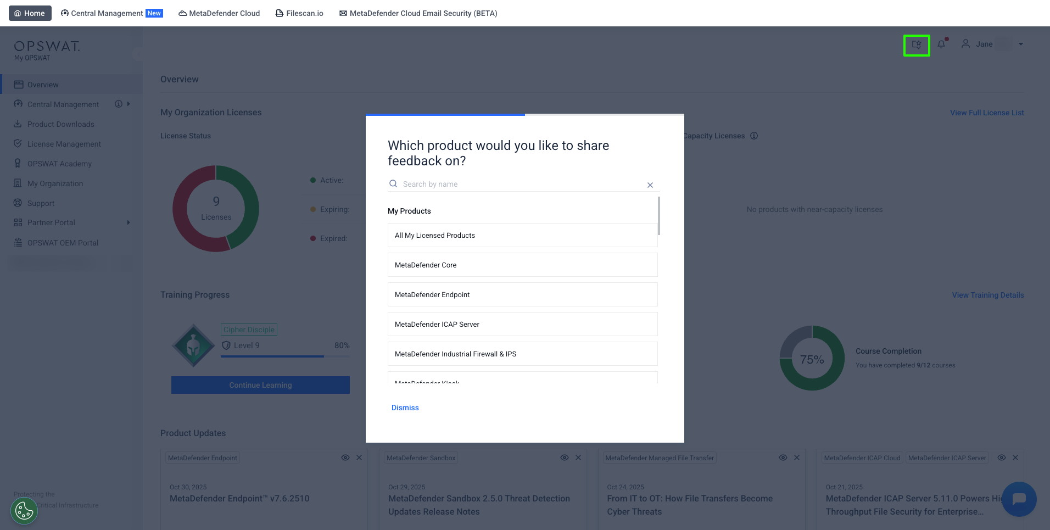Click the Capacity Licenses info icon

tap(754, 136)
